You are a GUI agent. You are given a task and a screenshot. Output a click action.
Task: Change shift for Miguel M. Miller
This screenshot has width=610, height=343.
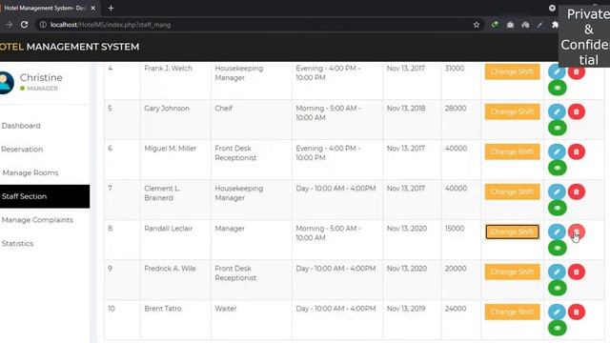tap(512, 151)
